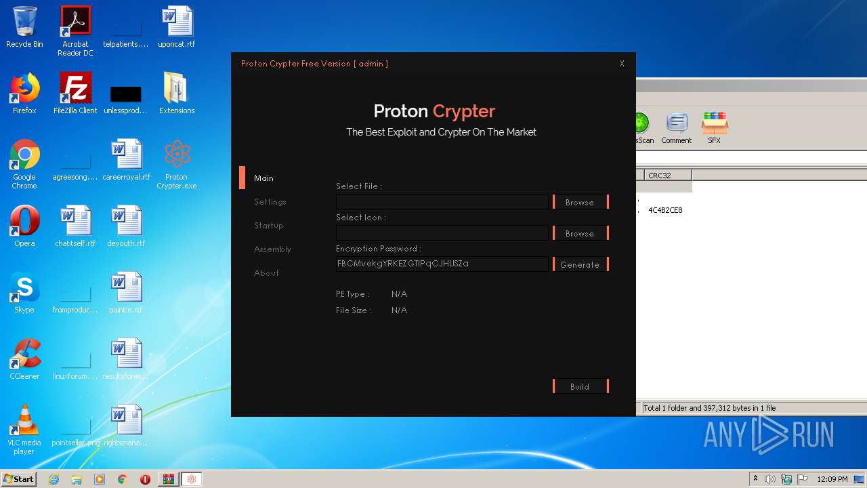Screen dimensions: 867x488
Task: Open the Assembly tab
Action: point(272,249)
